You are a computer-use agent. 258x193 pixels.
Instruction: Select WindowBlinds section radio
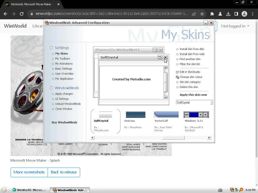51,88
